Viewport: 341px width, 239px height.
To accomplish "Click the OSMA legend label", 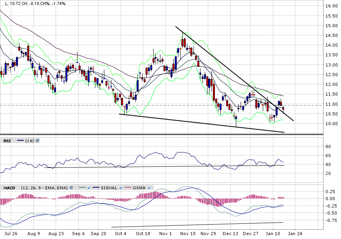I will (x=140, y=188).
